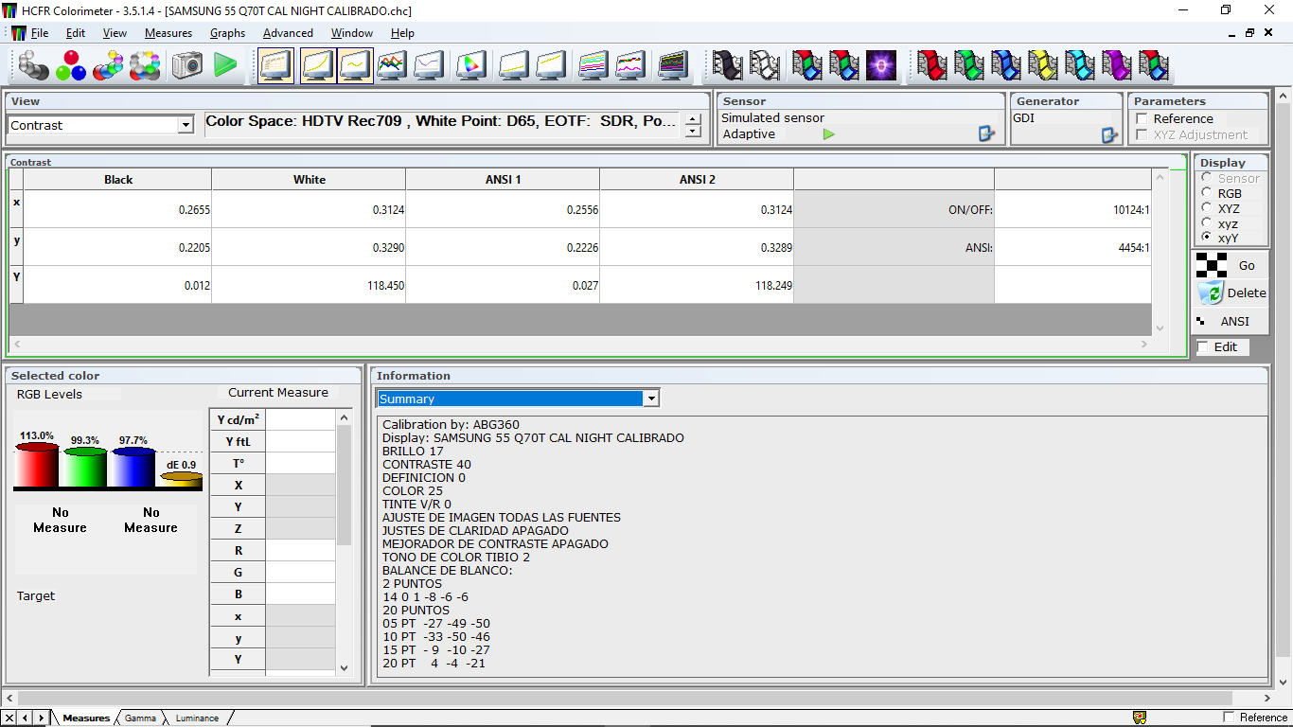Tick the Edit checkbox
The image size is (1293, 727).
(x=1203, y=347)
